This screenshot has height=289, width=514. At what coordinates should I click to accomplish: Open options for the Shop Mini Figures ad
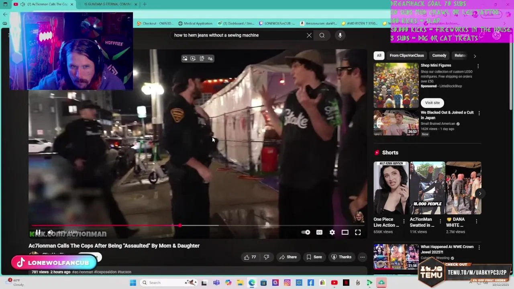(x=478, y=66)
